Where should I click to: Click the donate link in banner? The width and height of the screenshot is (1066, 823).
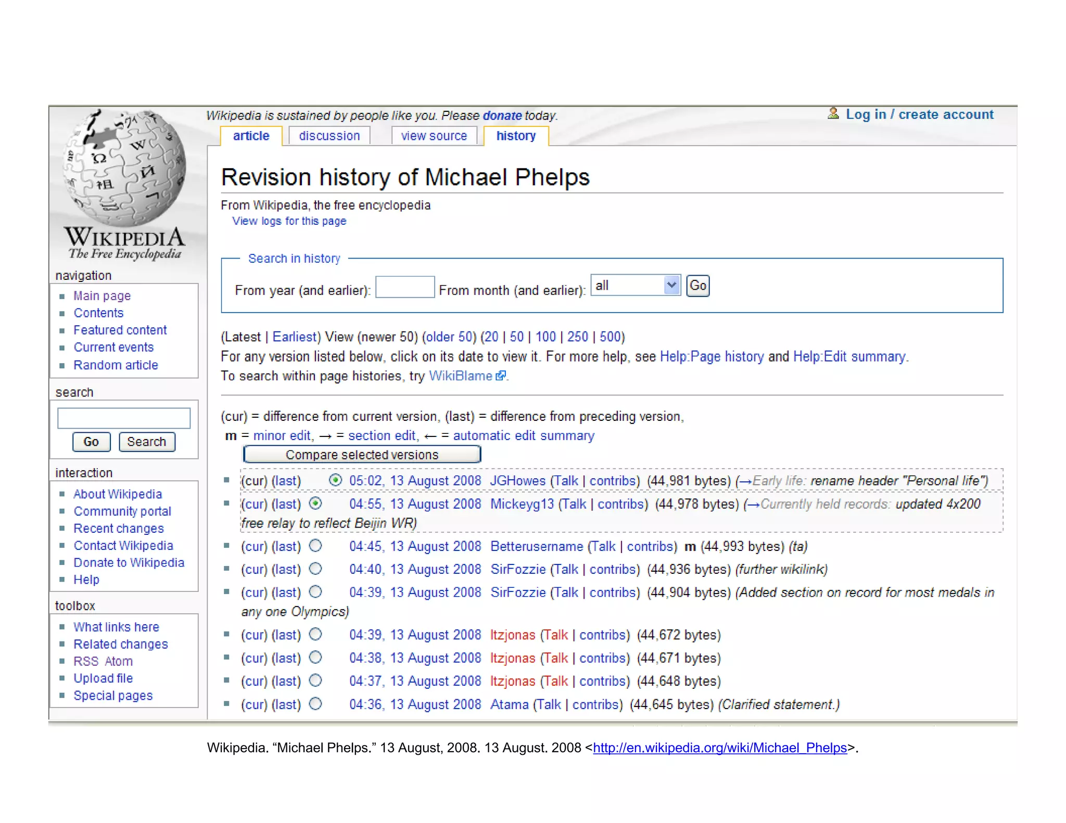coord(502,115)
